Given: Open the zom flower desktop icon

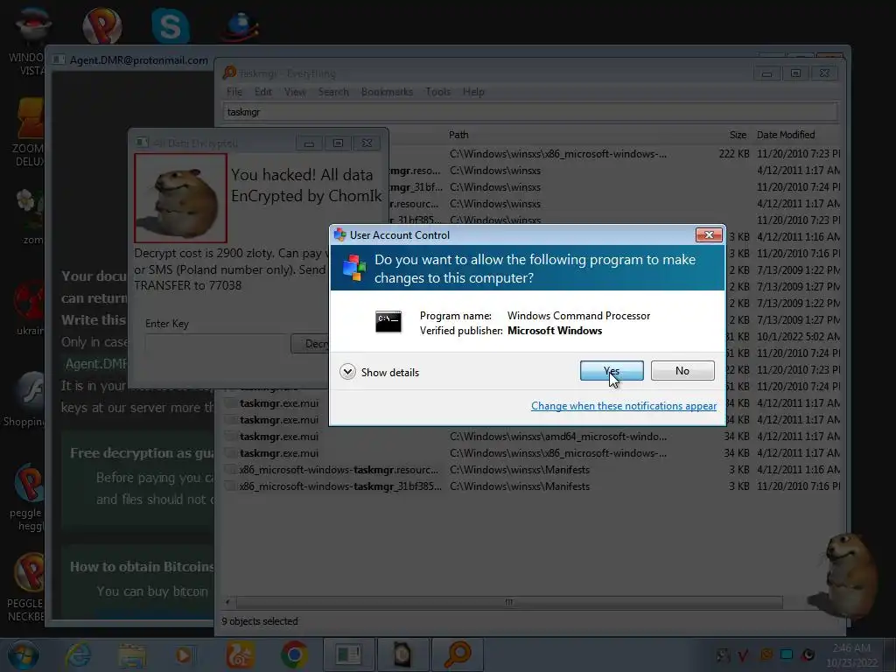Looking at the screenshot, I should [x=30, y=216].
